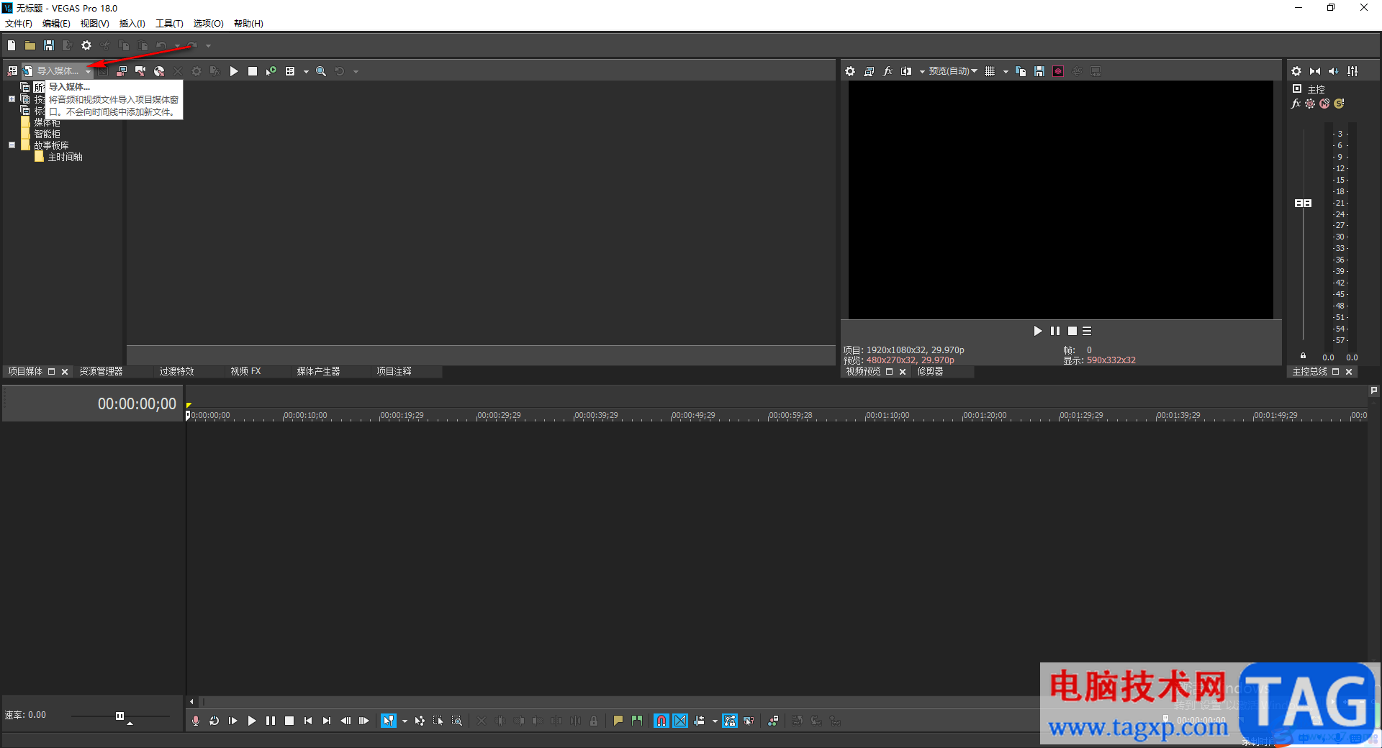1382x748 pixels.
Task: Open the edit tool dropdown arrow
Action: pyautogui.click(x=405, y=721)
